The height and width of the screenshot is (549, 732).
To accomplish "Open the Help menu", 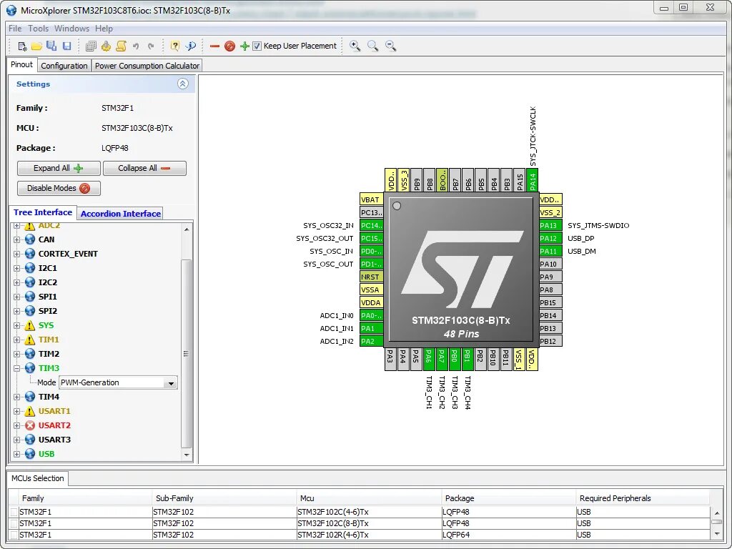I will (104, 29).
